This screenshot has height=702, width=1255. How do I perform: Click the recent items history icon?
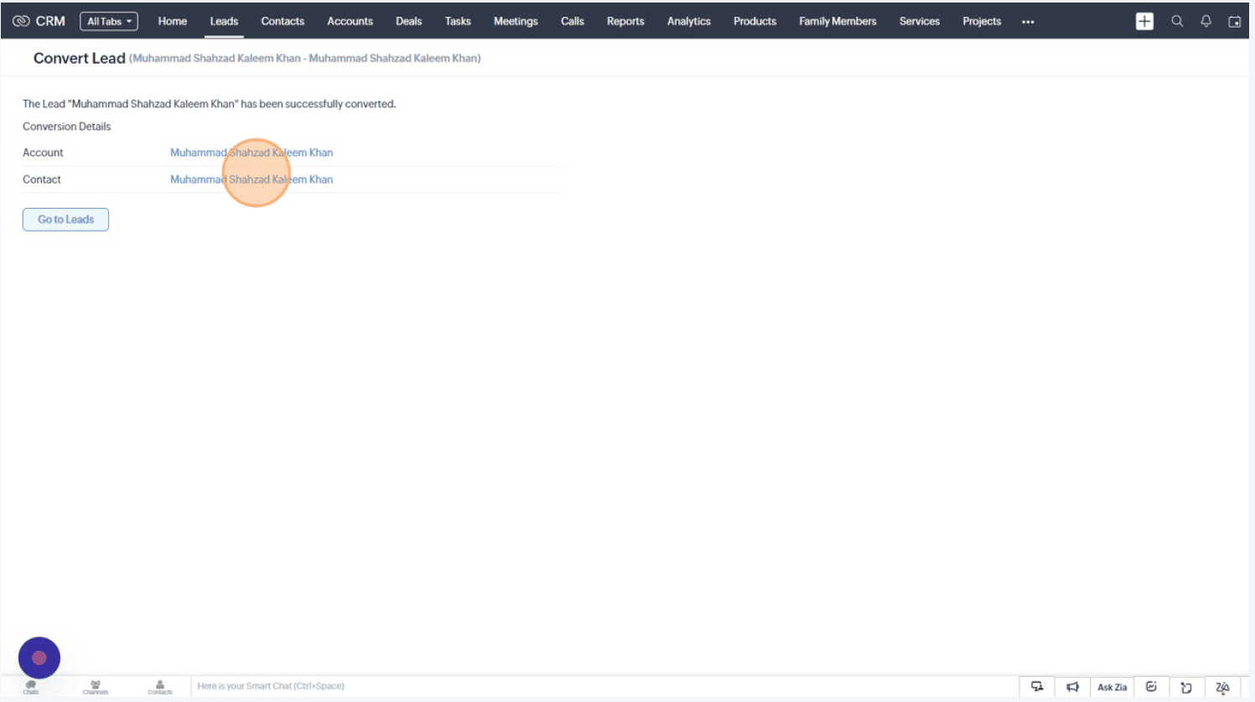click(1186, 688)
